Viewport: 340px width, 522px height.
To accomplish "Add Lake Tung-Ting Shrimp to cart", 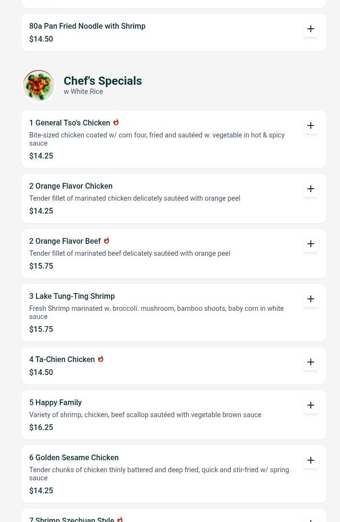I will coord(310,299).
